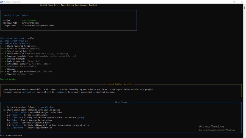Click the Agent Folder Security panel title
Viewport: 246px width, 138px height.
click(x=120, y=84)
